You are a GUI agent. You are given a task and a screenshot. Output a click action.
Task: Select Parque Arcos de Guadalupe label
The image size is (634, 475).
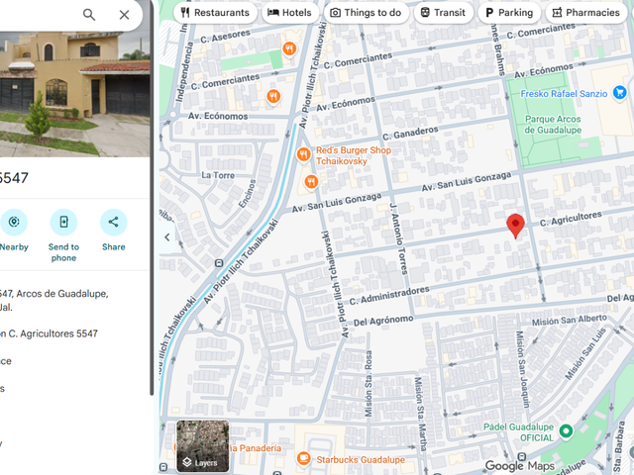coord(553,125)
